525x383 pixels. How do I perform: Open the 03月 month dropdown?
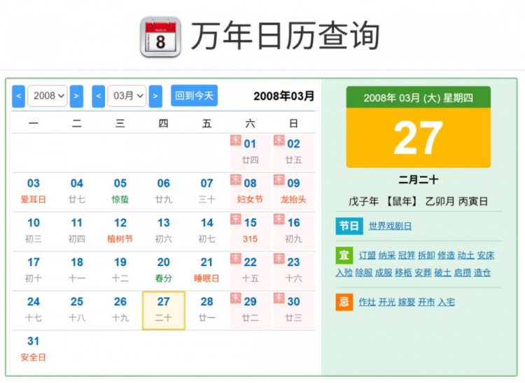coord(127,96)
